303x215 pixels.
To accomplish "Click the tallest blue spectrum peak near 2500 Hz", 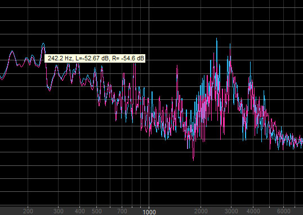I will tap(217, 39).
